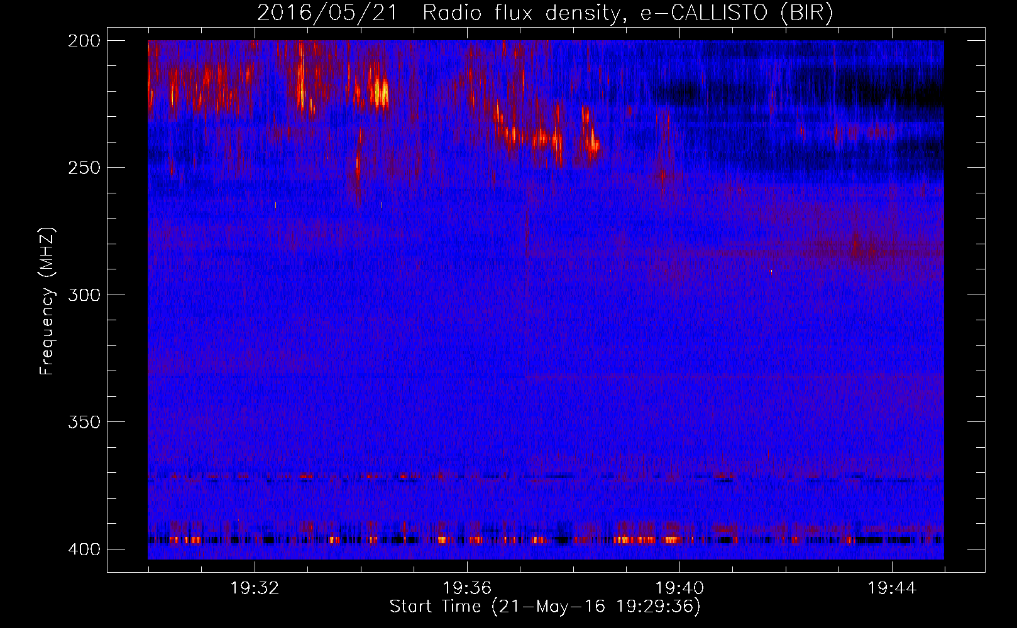
Task: Click the 19:36 time tick label
Action: [x=467, y=588]
